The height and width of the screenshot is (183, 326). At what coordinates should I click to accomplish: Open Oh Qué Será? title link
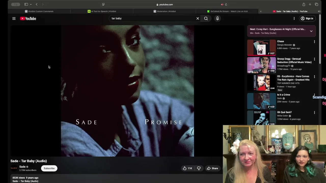click(x=284, y=112)
